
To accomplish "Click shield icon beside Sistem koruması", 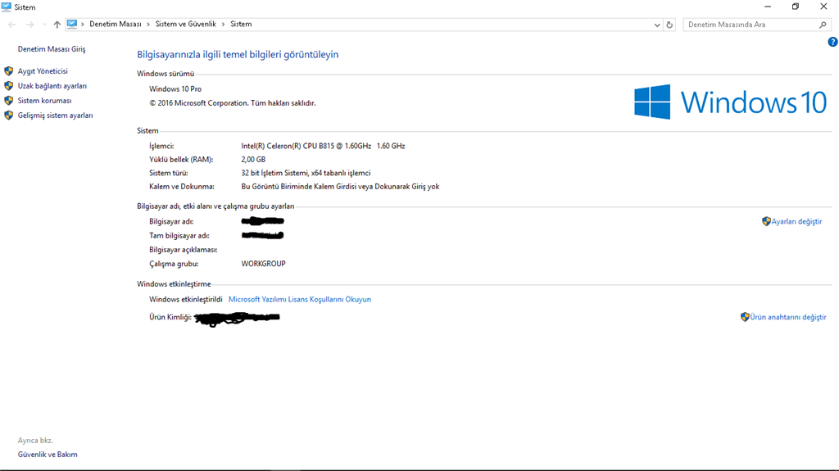I will [x=8, y=101].
